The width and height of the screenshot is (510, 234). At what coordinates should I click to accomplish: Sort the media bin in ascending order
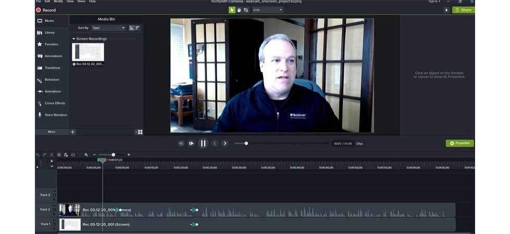[x=131, y=28]
